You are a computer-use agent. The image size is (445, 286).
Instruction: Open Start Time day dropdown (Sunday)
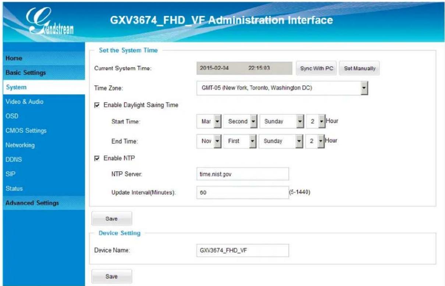(x=282, y=122)
